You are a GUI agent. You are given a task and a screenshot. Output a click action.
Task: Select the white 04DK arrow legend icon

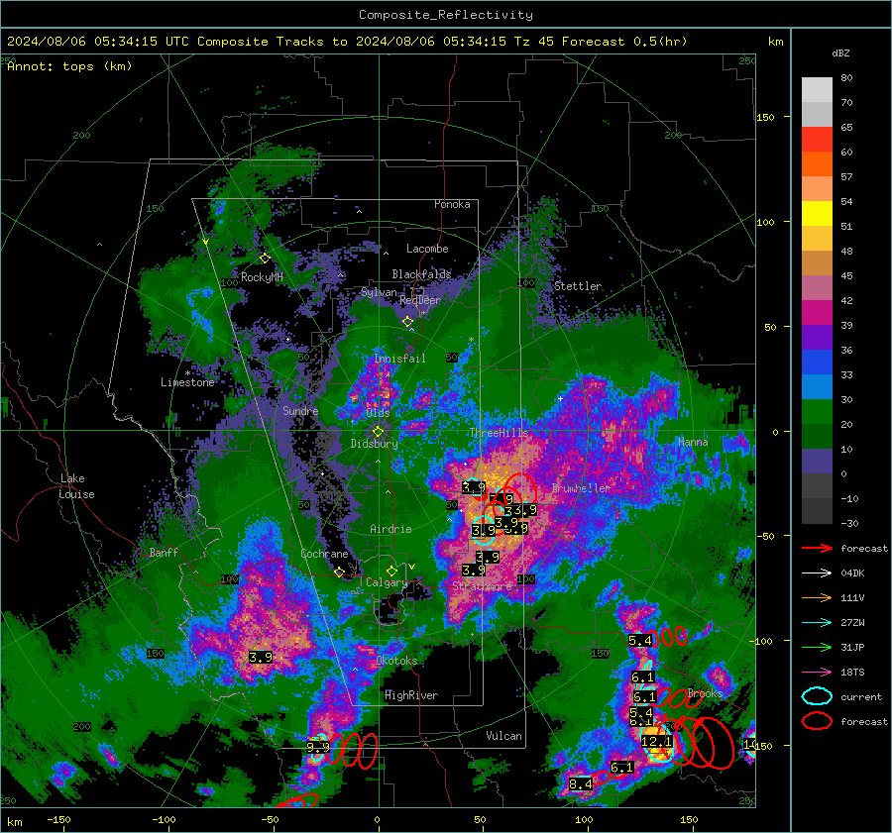point(817,573)
